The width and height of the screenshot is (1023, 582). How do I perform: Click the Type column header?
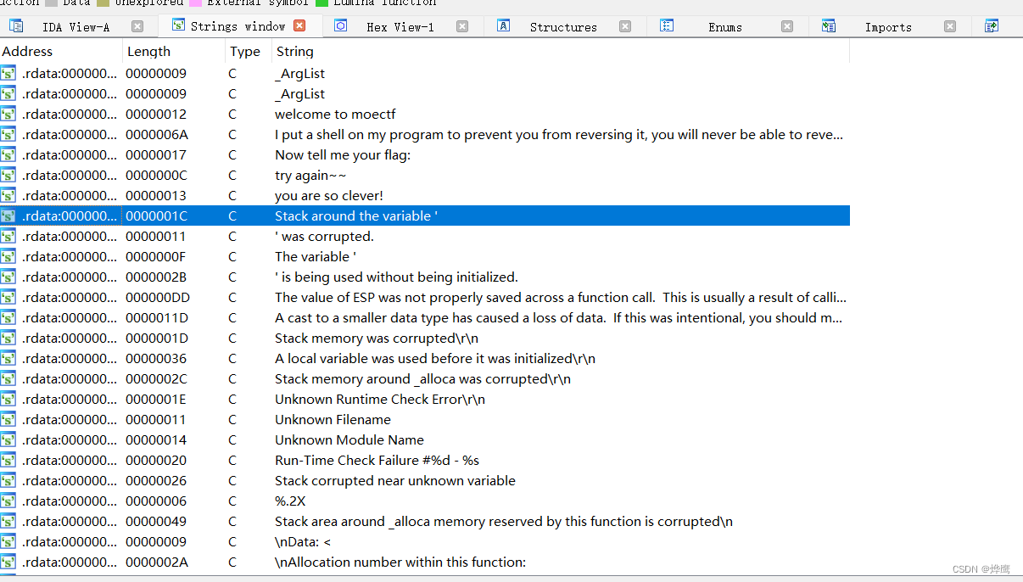tap(243, 51)
